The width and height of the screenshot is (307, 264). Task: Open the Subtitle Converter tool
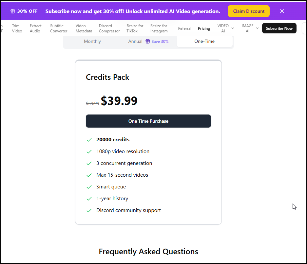59,28
